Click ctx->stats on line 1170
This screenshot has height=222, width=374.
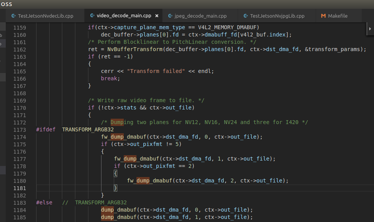point(120,108)
